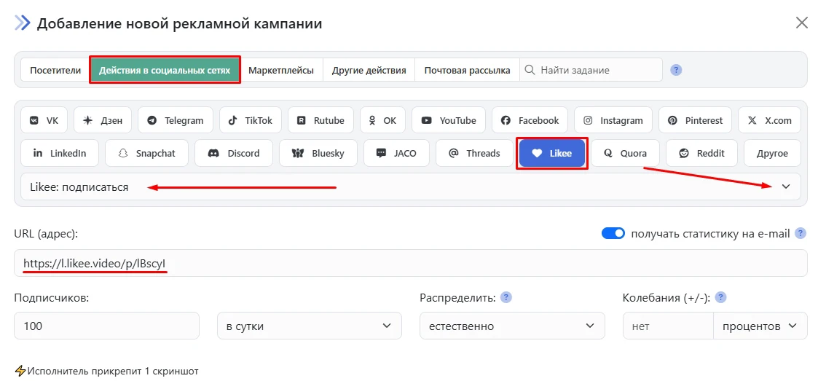Click the help icon next to e-mail statistics
Screen dimensions: 818x381
pos(801,234)
